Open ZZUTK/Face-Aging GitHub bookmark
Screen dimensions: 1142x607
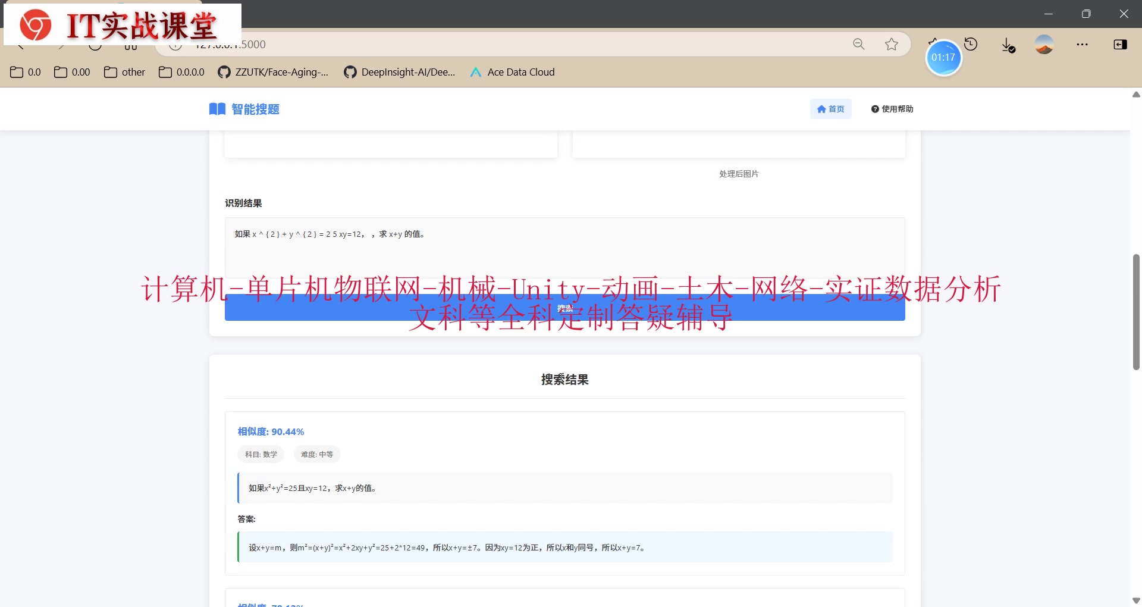(x=273, y=72)
